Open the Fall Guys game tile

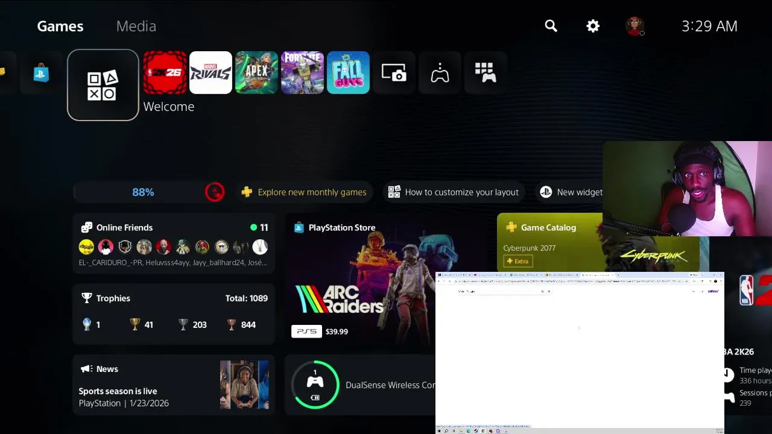[348, 73]
